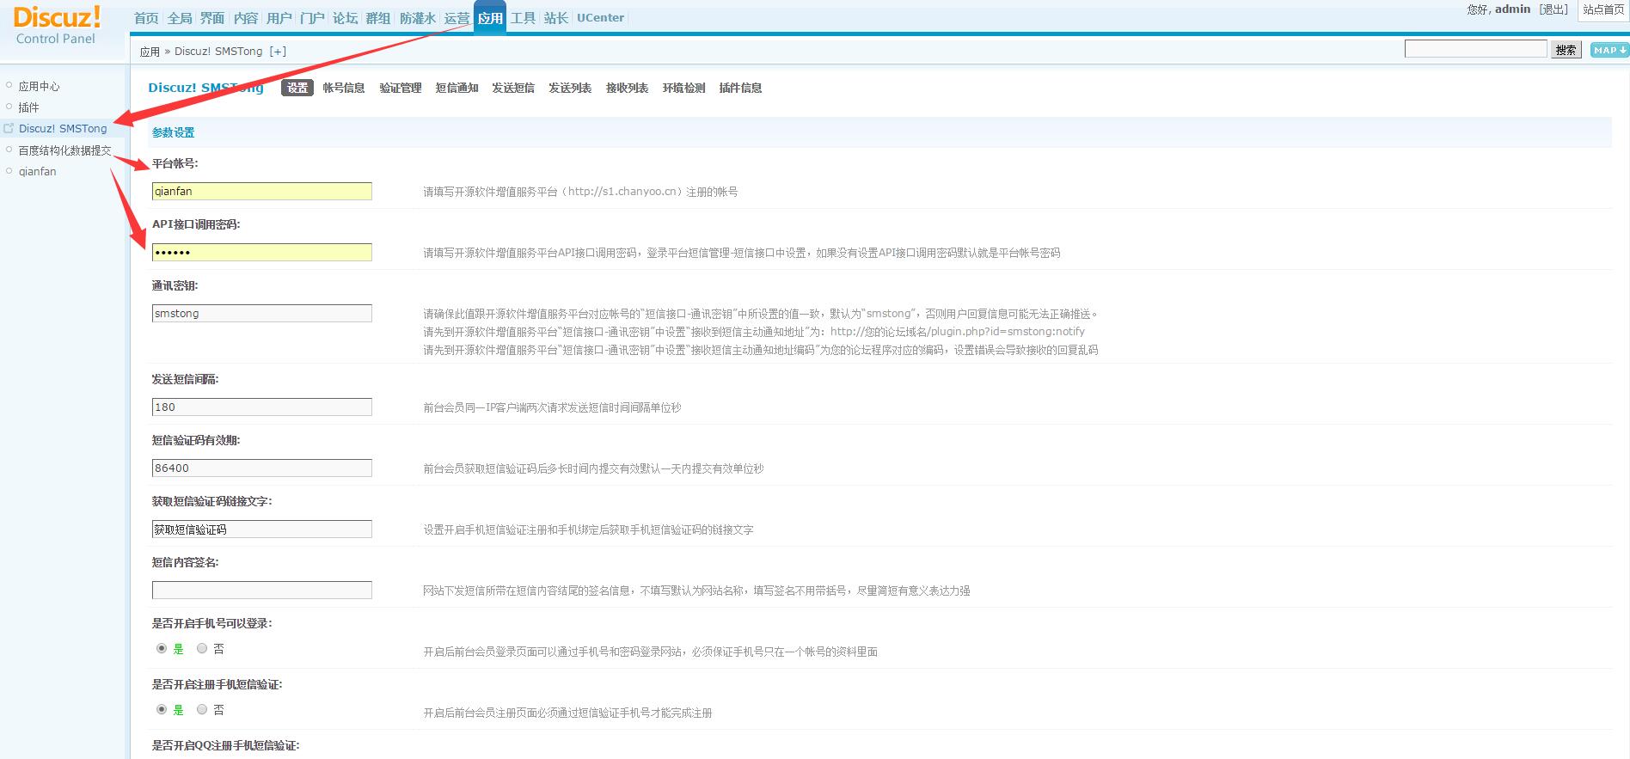1630x759 pixels.
Task: Click the Discuz! Control Panel logo
Action: point(57,25)
